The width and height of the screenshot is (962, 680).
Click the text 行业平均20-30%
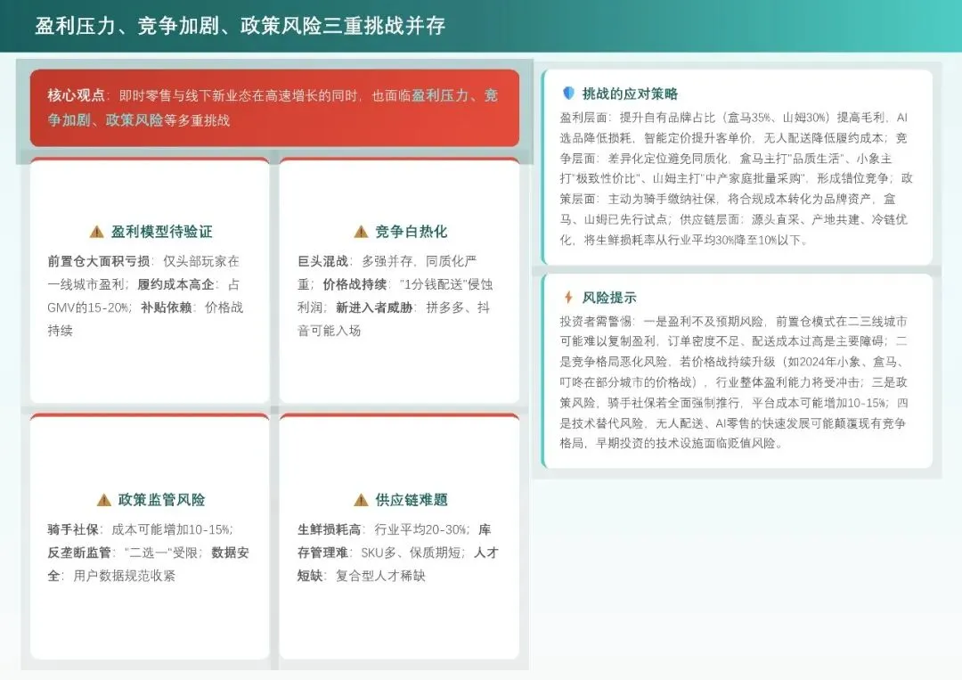[x=420, y=529]
